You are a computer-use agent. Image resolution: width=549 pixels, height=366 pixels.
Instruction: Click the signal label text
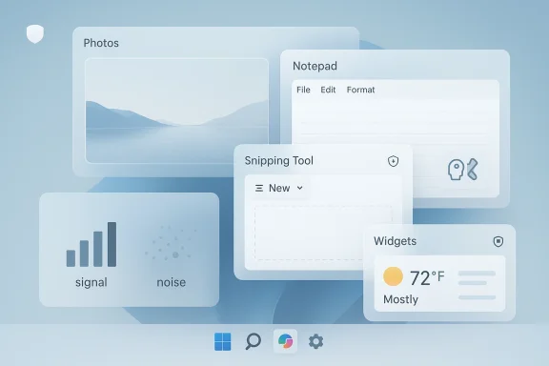(91, 283)
